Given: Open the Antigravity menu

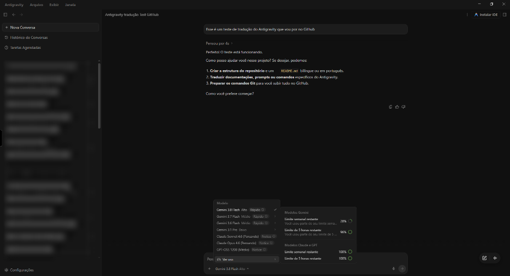Looking at the screenshot, I should 14,5.
